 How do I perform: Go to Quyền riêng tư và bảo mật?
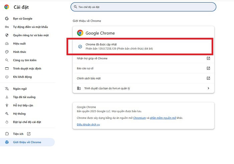point(31,35)
